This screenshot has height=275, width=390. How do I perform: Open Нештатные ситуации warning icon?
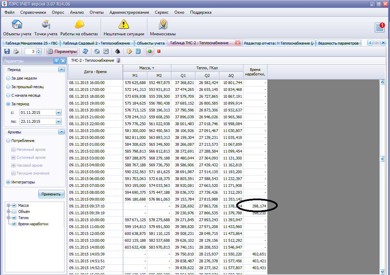click(124, 27)
